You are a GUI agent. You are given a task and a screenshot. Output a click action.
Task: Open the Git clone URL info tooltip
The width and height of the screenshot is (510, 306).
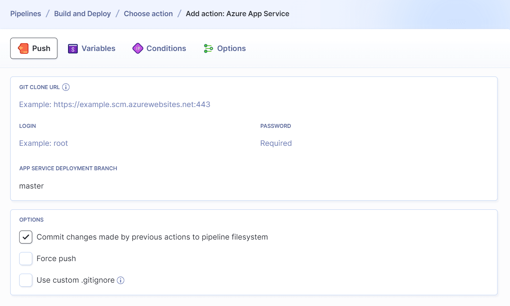click(66, 87)
